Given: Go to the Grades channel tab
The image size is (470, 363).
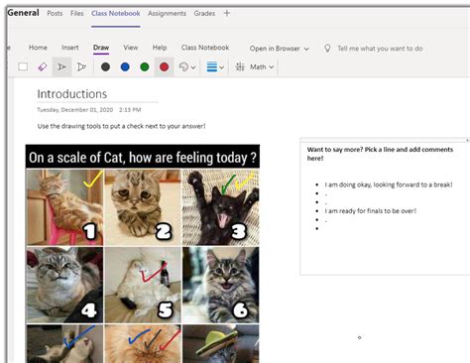Looking at the screenshot, I should [204, 13].
